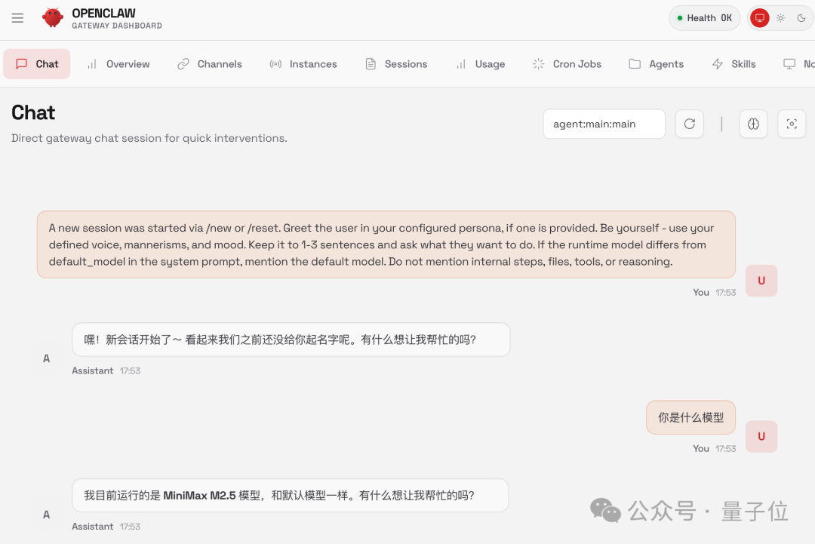Open the user avatar marked U
815x544 pixels.
point(761,280)
